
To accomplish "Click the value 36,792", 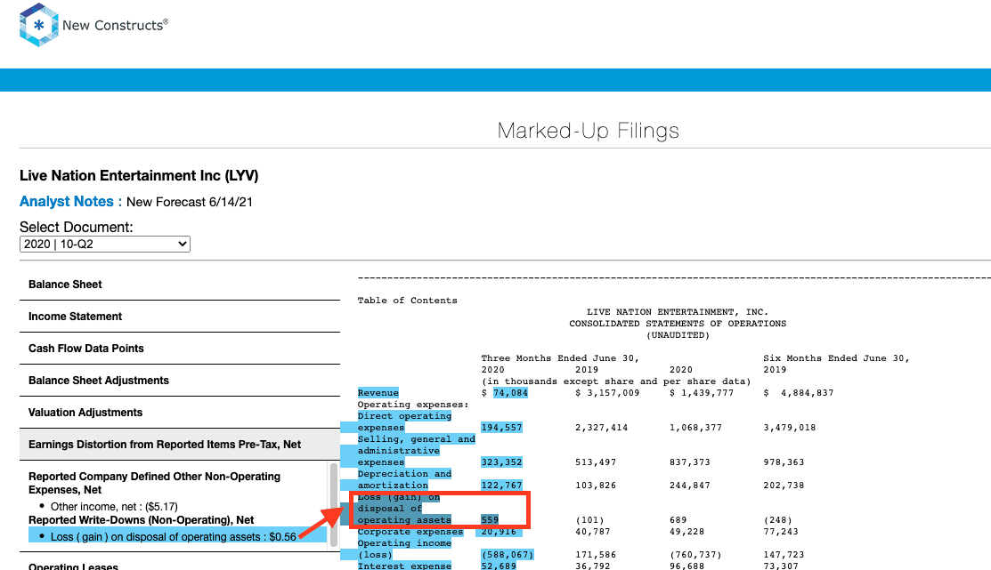I will 593,566.
